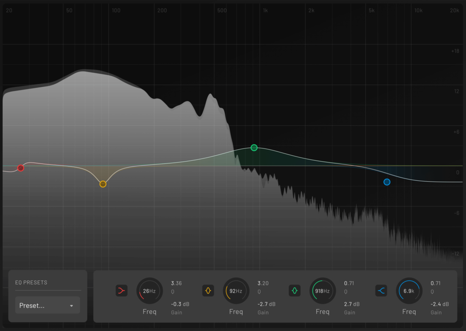Click the 0.71 Q value beside 6.9k
This screenshot has width=466, height=331.
(436, 283)
